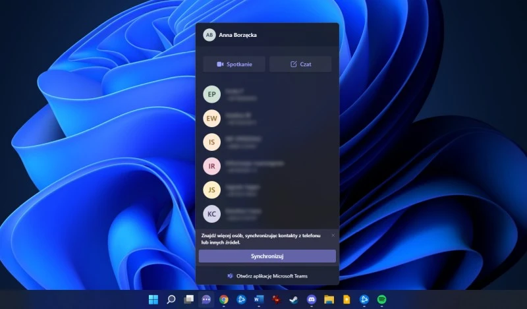527x309 pixels.
Task: Launch Google Chrome from the taskbar
Action: point(224,300)
